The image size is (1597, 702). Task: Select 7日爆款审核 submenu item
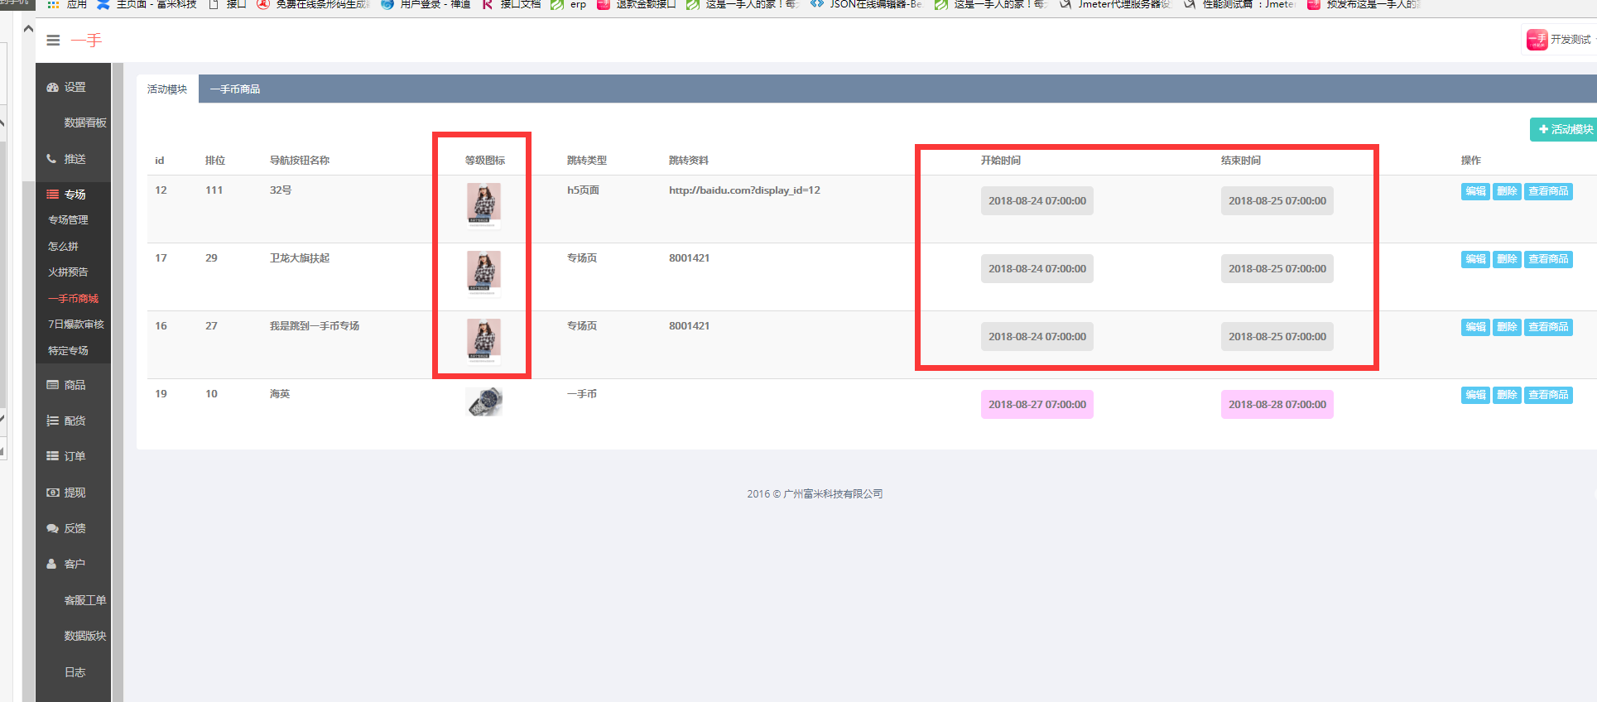pyautogui.click(x=76, y=325)
